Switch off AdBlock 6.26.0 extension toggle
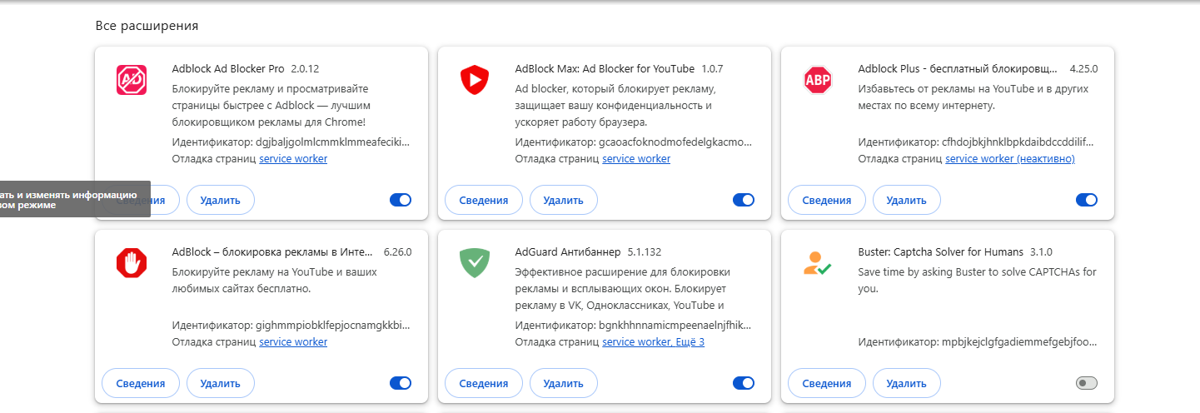This screenshot has height=413, width=1200. tap(401, 383)
